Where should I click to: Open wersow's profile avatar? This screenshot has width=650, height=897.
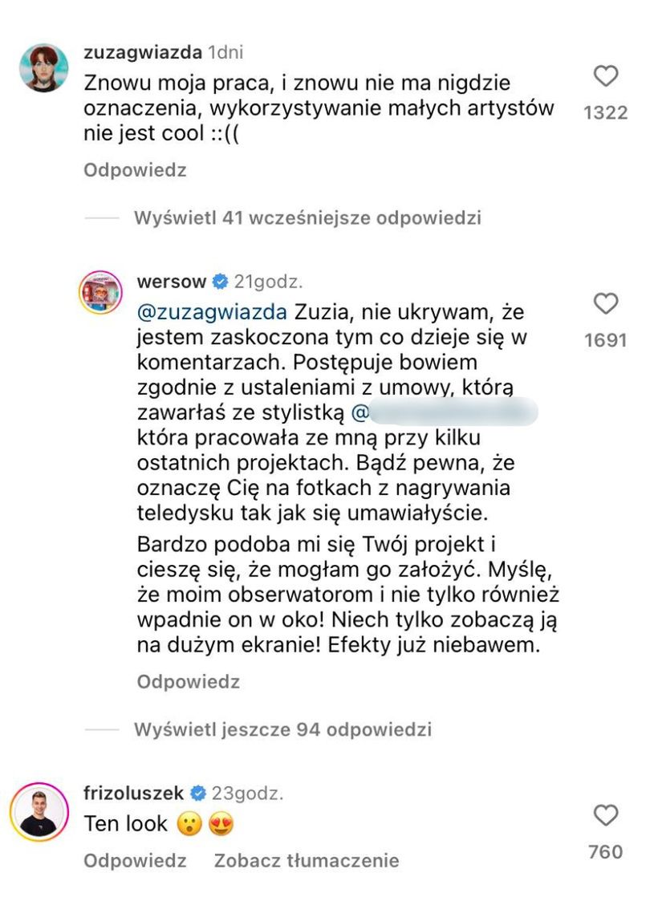click(x=100, y=293)
